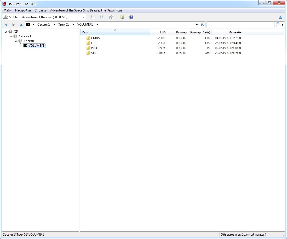Image resolution: width=287 pixels, height=239 pixels.
Task: Click LBA value 2 300
Action: tap(162, 38)
